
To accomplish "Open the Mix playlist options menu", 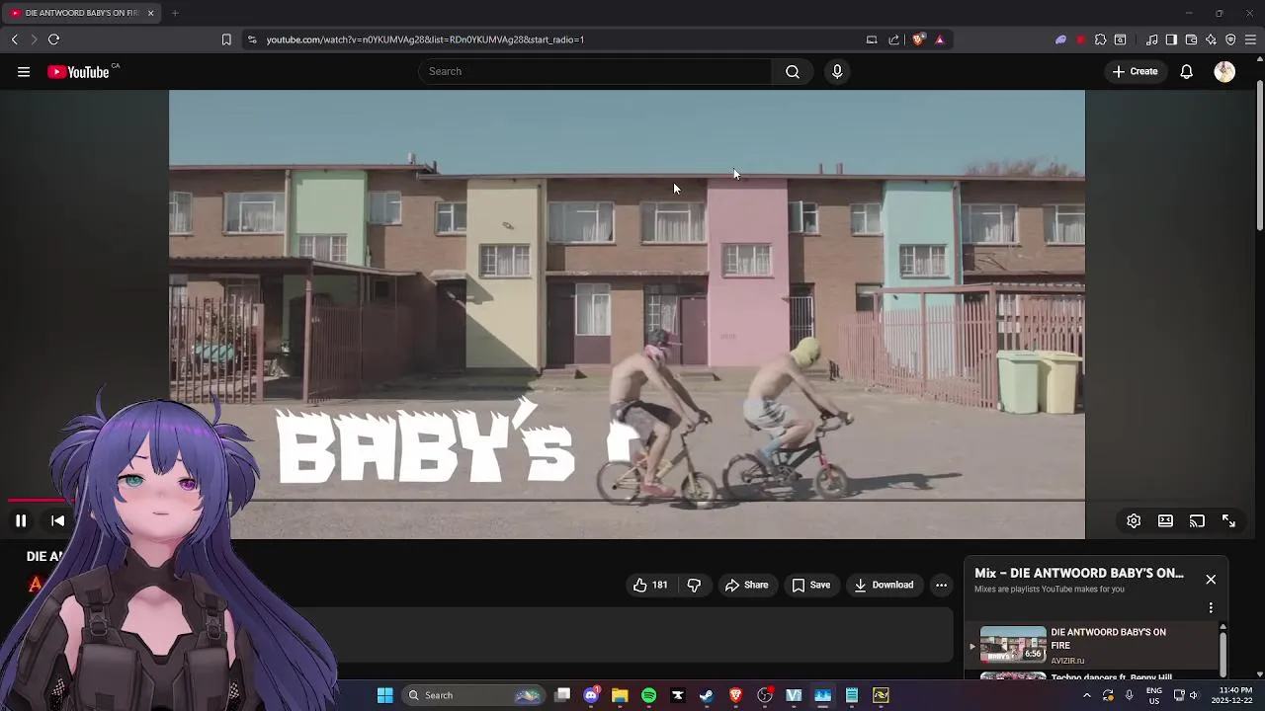I will click(x=1211, y=608).
